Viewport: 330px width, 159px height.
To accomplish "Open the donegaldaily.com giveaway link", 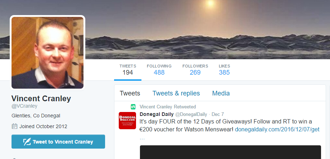I will click(x=277, y=129).
